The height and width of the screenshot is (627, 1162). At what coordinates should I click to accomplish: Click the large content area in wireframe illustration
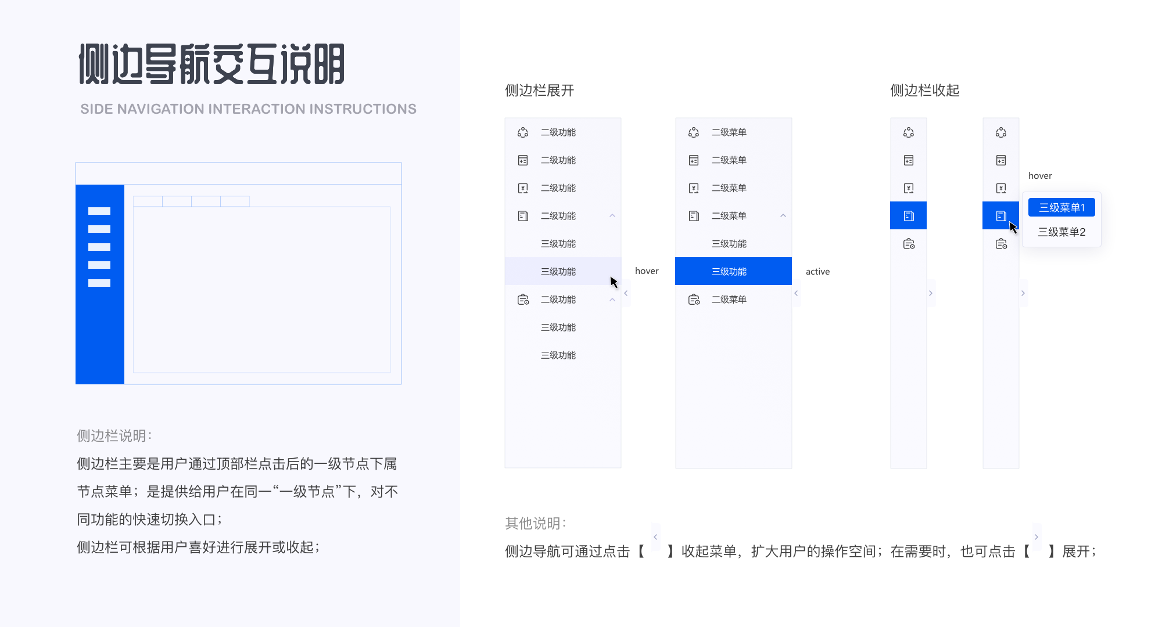(262, 290)
